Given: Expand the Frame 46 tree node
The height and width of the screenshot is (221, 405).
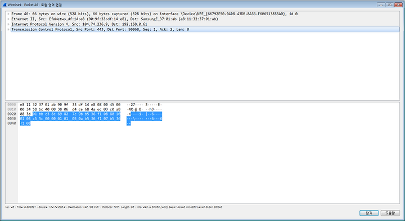Looking at the screenshot, I should (x=8, y=14).
